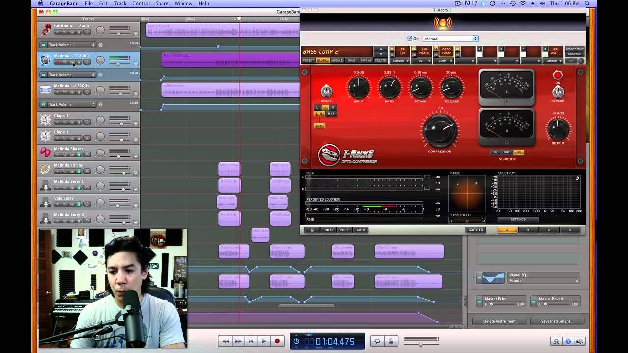Expand automation for Melinda Shaker track

(136, 156)
